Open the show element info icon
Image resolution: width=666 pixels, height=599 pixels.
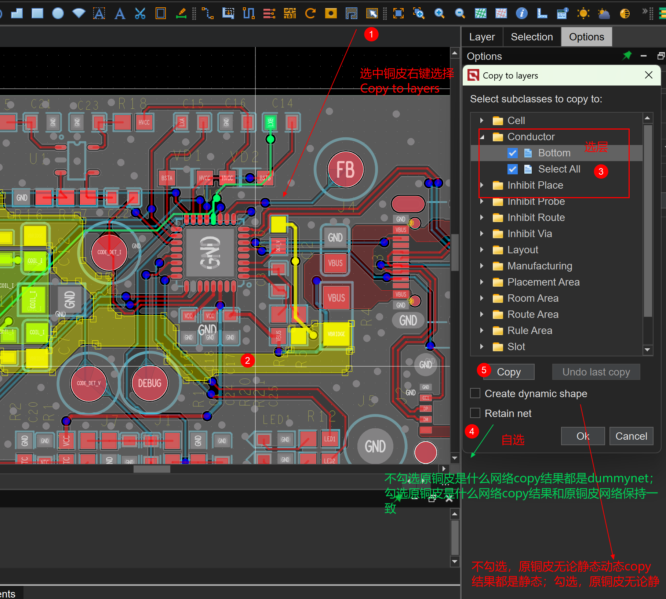coord(521,14)
